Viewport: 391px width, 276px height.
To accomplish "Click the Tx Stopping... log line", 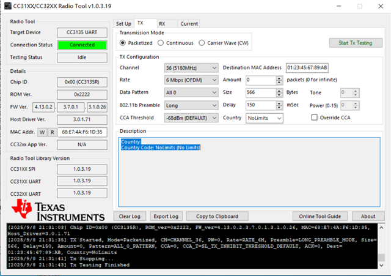I will pos(60,258).
